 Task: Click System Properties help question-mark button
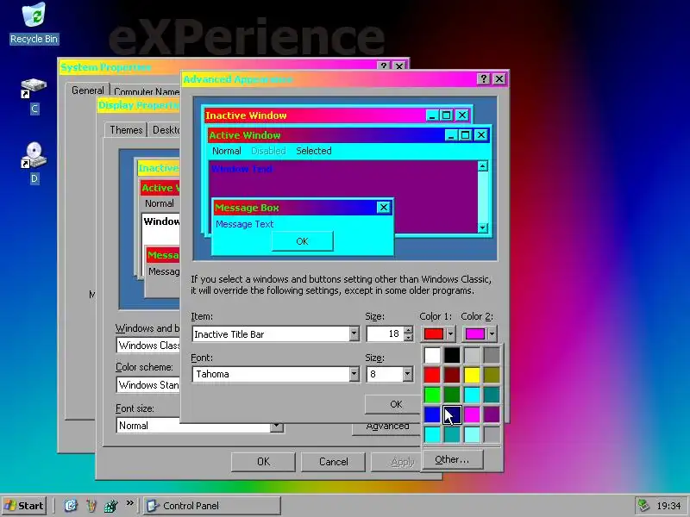pos(384,66)
